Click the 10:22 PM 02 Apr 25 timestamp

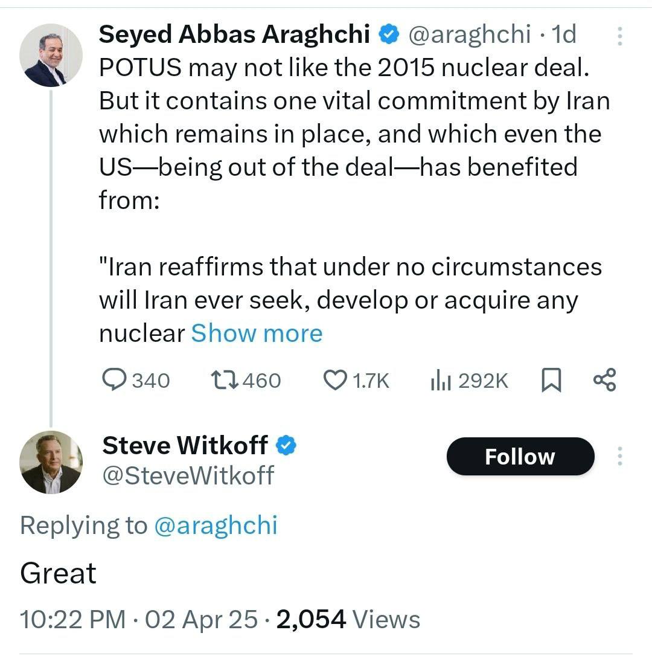tap(139, 619)
